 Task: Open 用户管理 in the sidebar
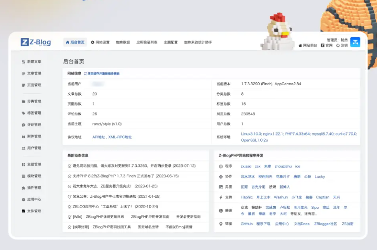pos(31,148)
